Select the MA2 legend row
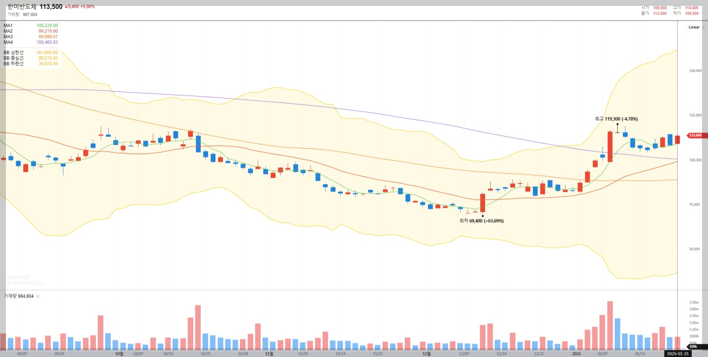The height and width of the screenshot is (357, 708). coord(31,31)
